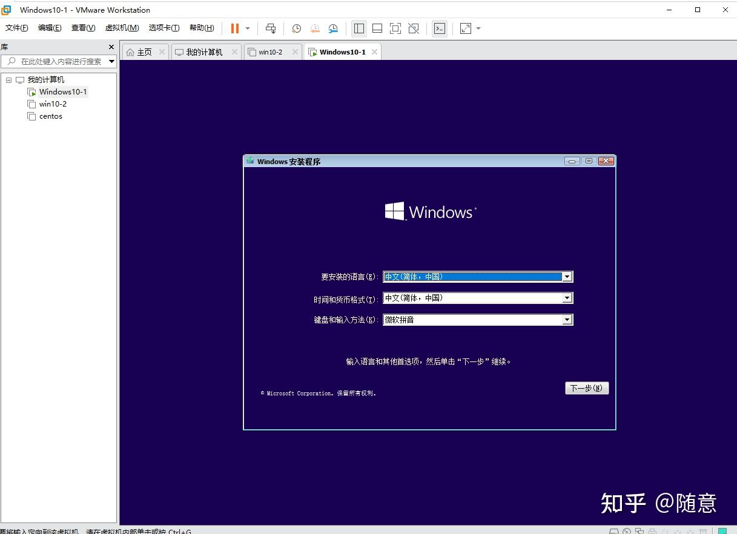Toggle the console view thumbnail bar

(377, 28)
